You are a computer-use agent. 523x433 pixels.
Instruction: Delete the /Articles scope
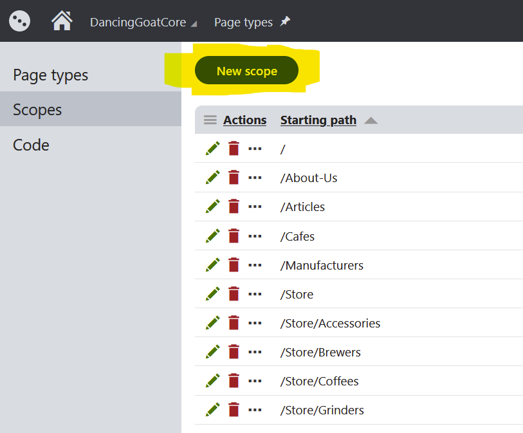pos(234,207)
